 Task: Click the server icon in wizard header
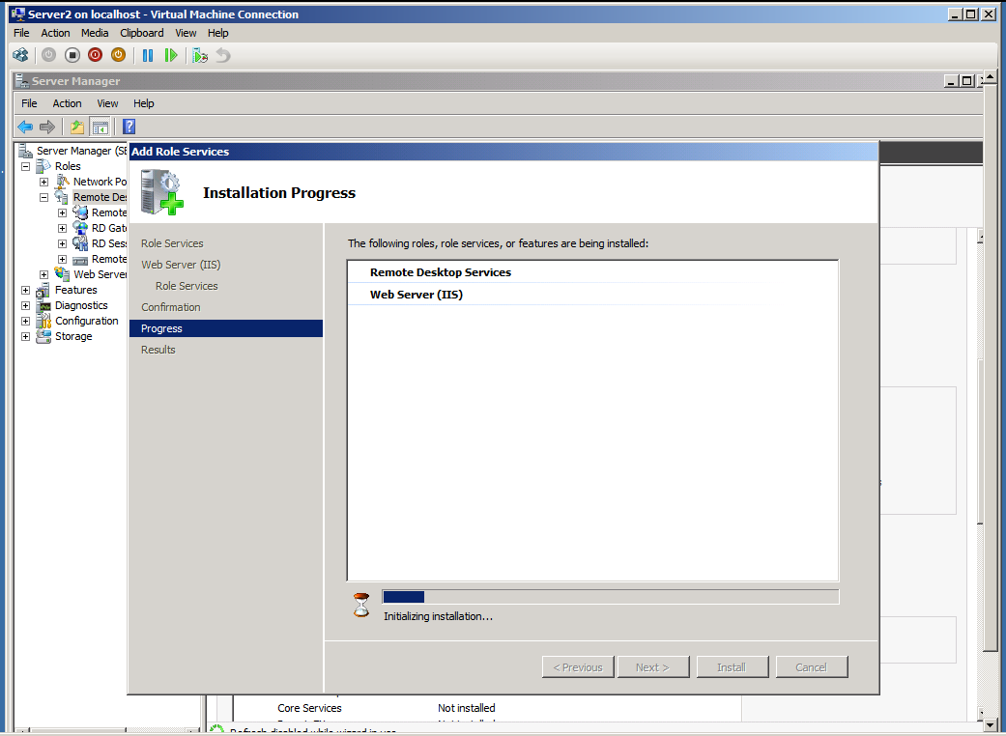point(161,191)
